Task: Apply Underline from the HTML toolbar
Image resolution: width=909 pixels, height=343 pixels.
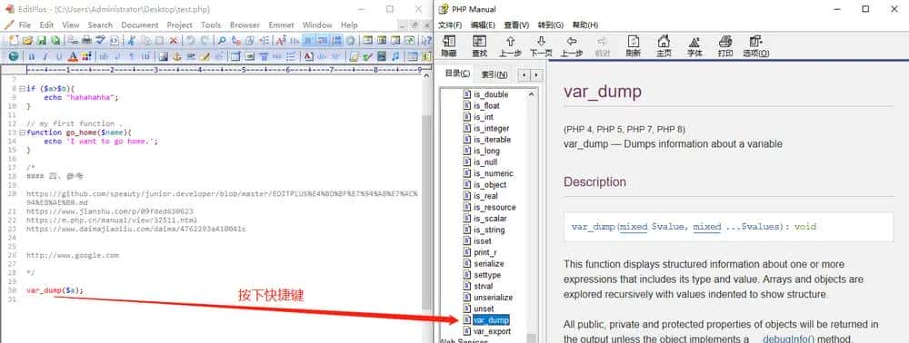Action: click(x=59, y=56)
